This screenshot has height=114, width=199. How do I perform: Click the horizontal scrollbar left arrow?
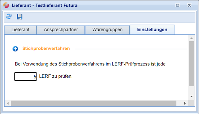[8, 102]
